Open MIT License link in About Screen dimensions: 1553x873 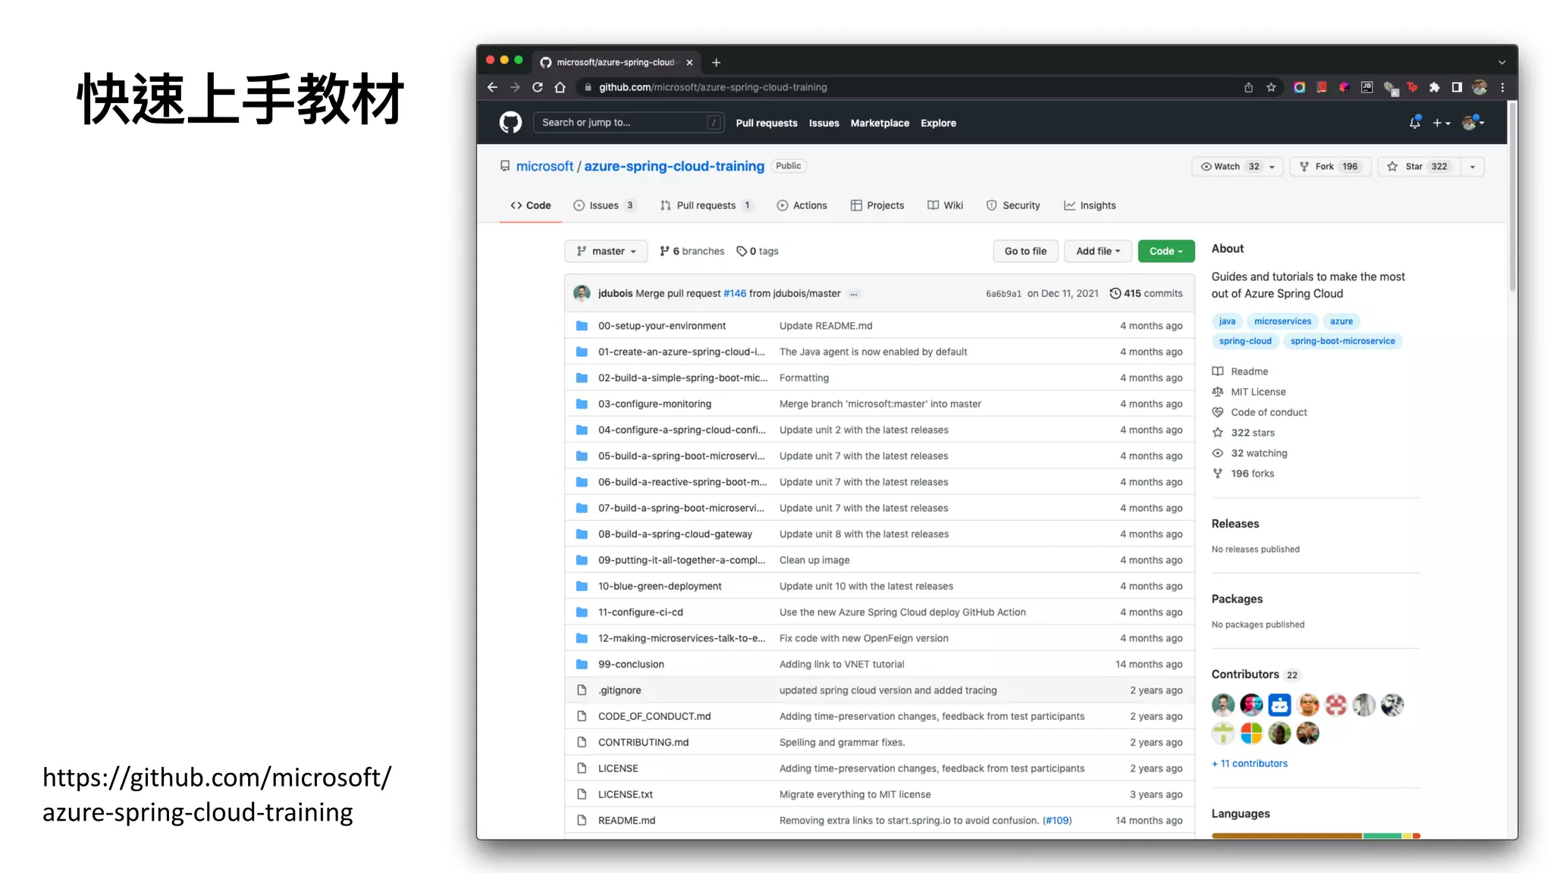pyautogui.click(x=1249, y=392)
